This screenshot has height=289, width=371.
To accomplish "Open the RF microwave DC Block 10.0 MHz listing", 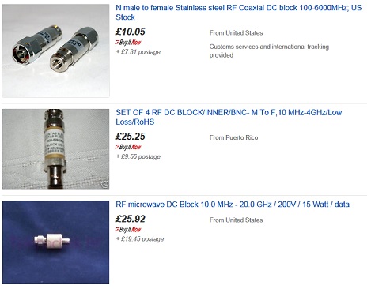I will pyautogui.click(x=233, y=205).
